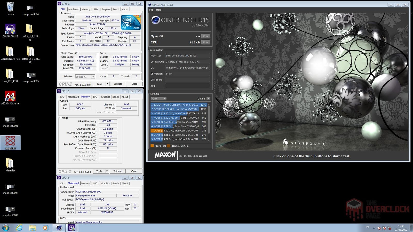Open the CPUID CPU-Z desktop shortcut
This screenshot has width=413, height=232.
pyautogui.click(x=10, y=29)
